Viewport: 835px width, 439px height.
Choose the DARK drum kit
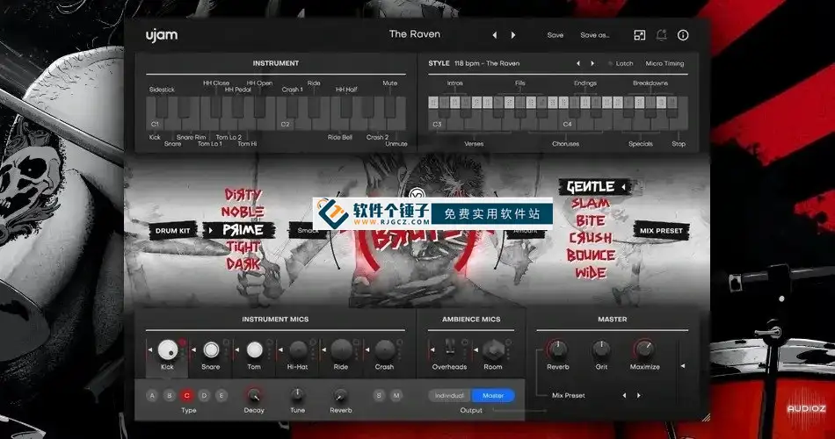(243, 264)
